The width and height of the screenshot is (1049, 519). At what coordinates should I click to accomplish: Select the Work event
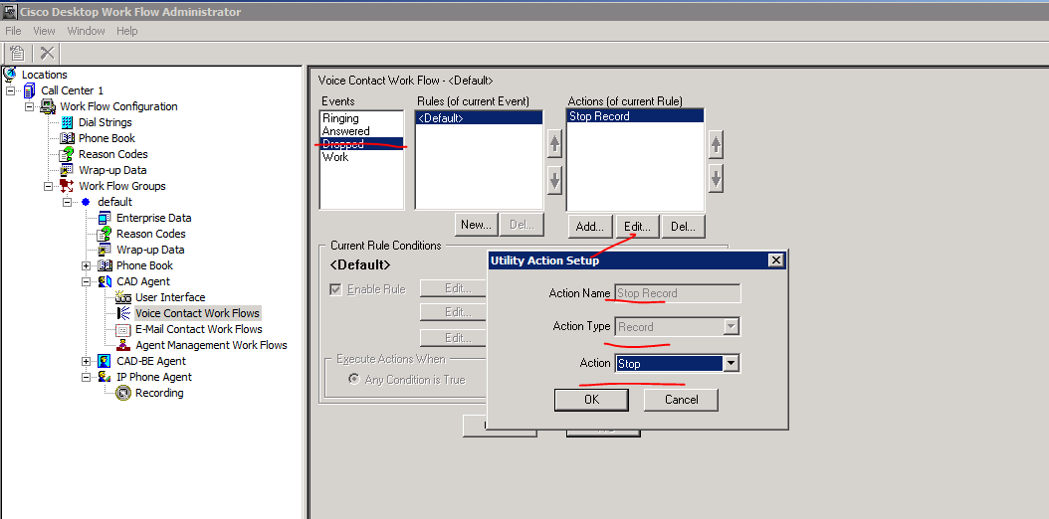point(362,157)
